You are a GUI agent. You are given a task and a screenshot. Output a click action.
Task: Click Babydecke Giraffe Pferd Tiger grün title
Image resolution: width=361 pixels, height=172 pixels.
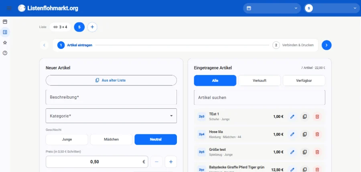(237, 167)
